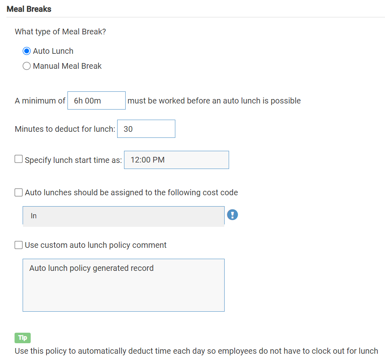Select the Manual Meal Break radio button
Screen dimensions: 385x361
point(27,66)
